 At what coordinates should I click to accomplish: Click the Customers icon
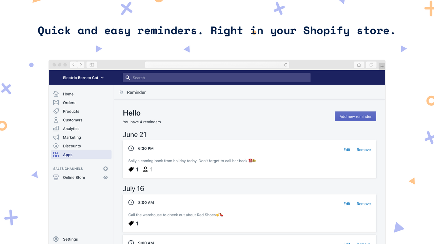click(x=56, y=120)
